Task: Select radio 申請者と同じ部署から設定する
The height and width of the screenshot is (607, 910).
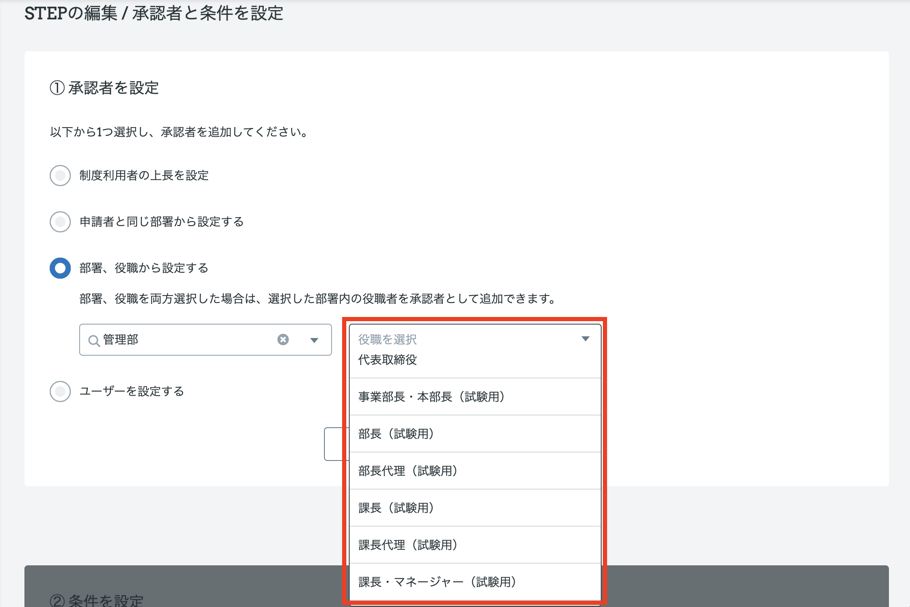Action: (60, 222)
